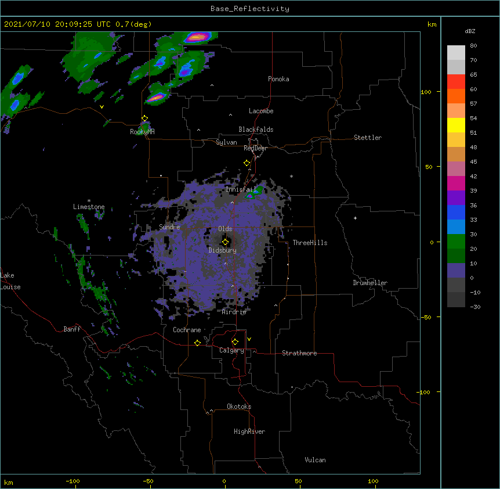Viewport: 500px width, 489px height.
Task: Click the Airdrie city label
Action: coord(234,312)
